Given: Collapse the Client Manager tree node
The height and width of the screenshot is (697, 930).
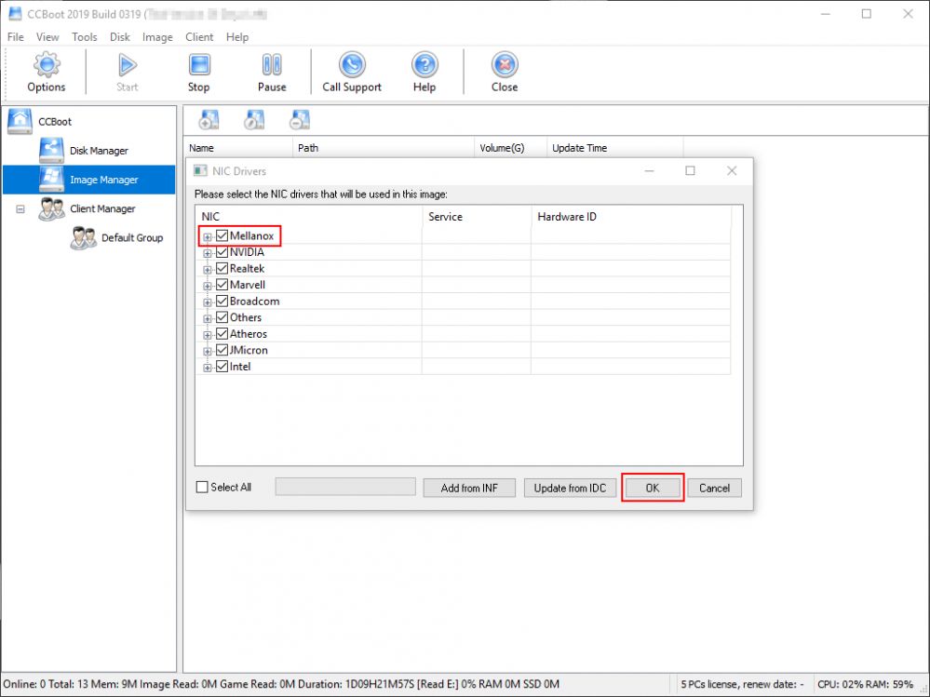Looking at the screenshot, I should pyautogui.click(x=20, y=209).
